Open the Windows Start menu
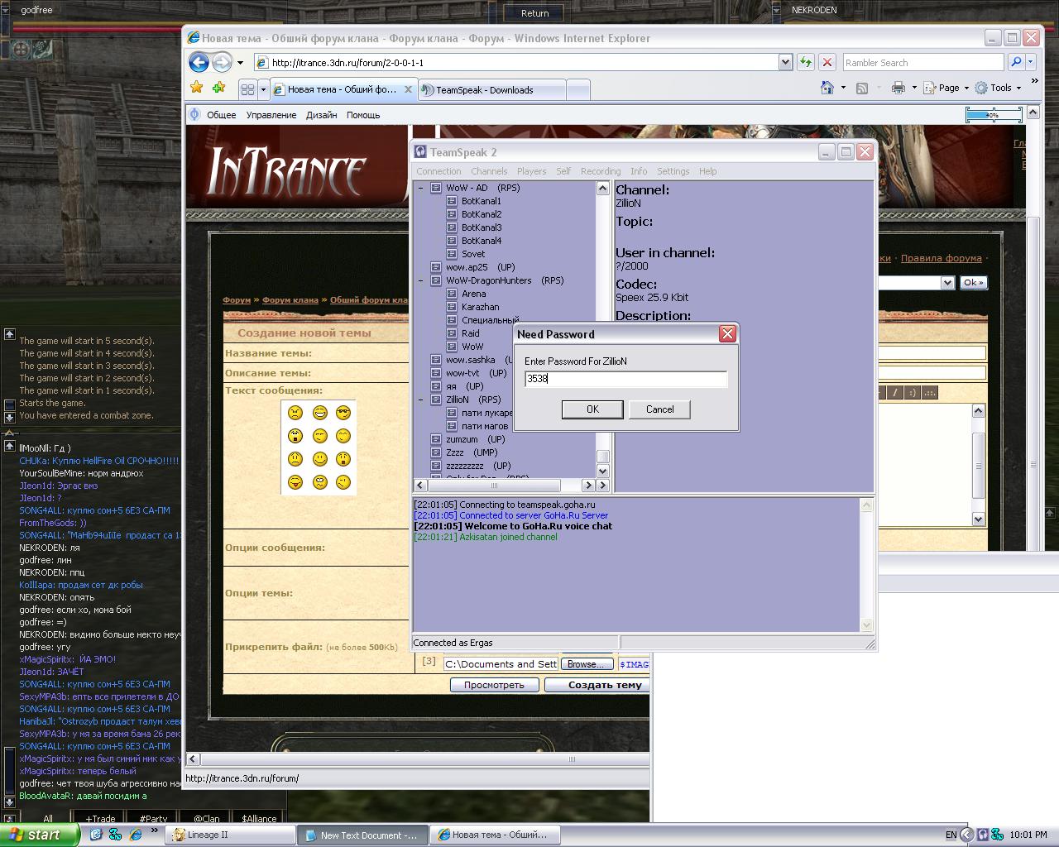The width and height of the screenshot is (1059, 847). coord(40,835)
